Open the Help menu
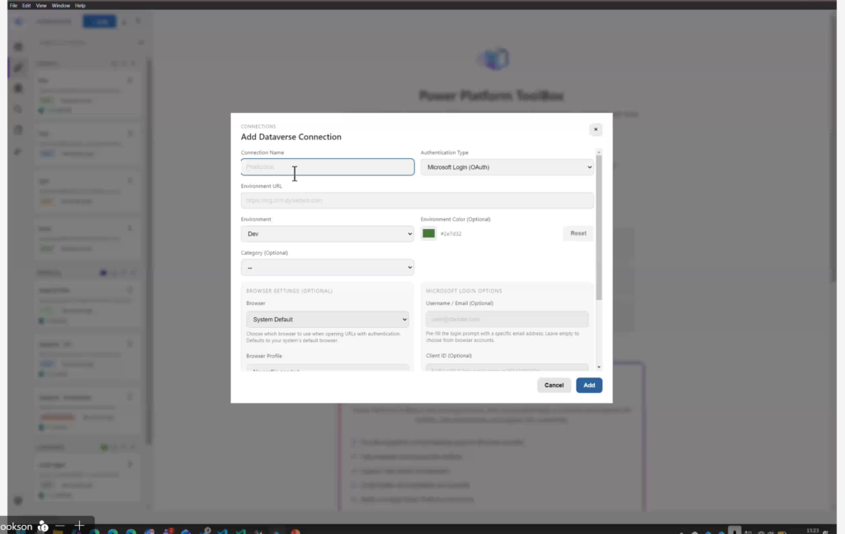845x534 pixels. pyautogui.click(x=80, y=5)
